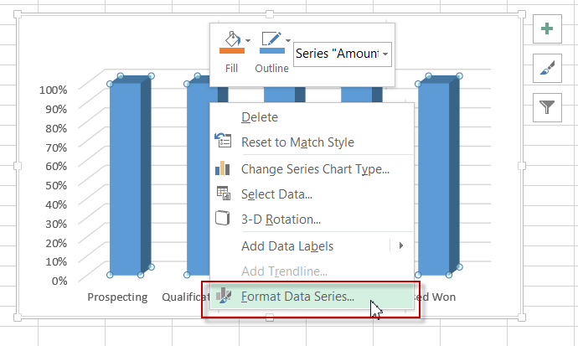Click the Change Series Chart Type icon
This screenshot has height=346, width=578.
point(222,168)
